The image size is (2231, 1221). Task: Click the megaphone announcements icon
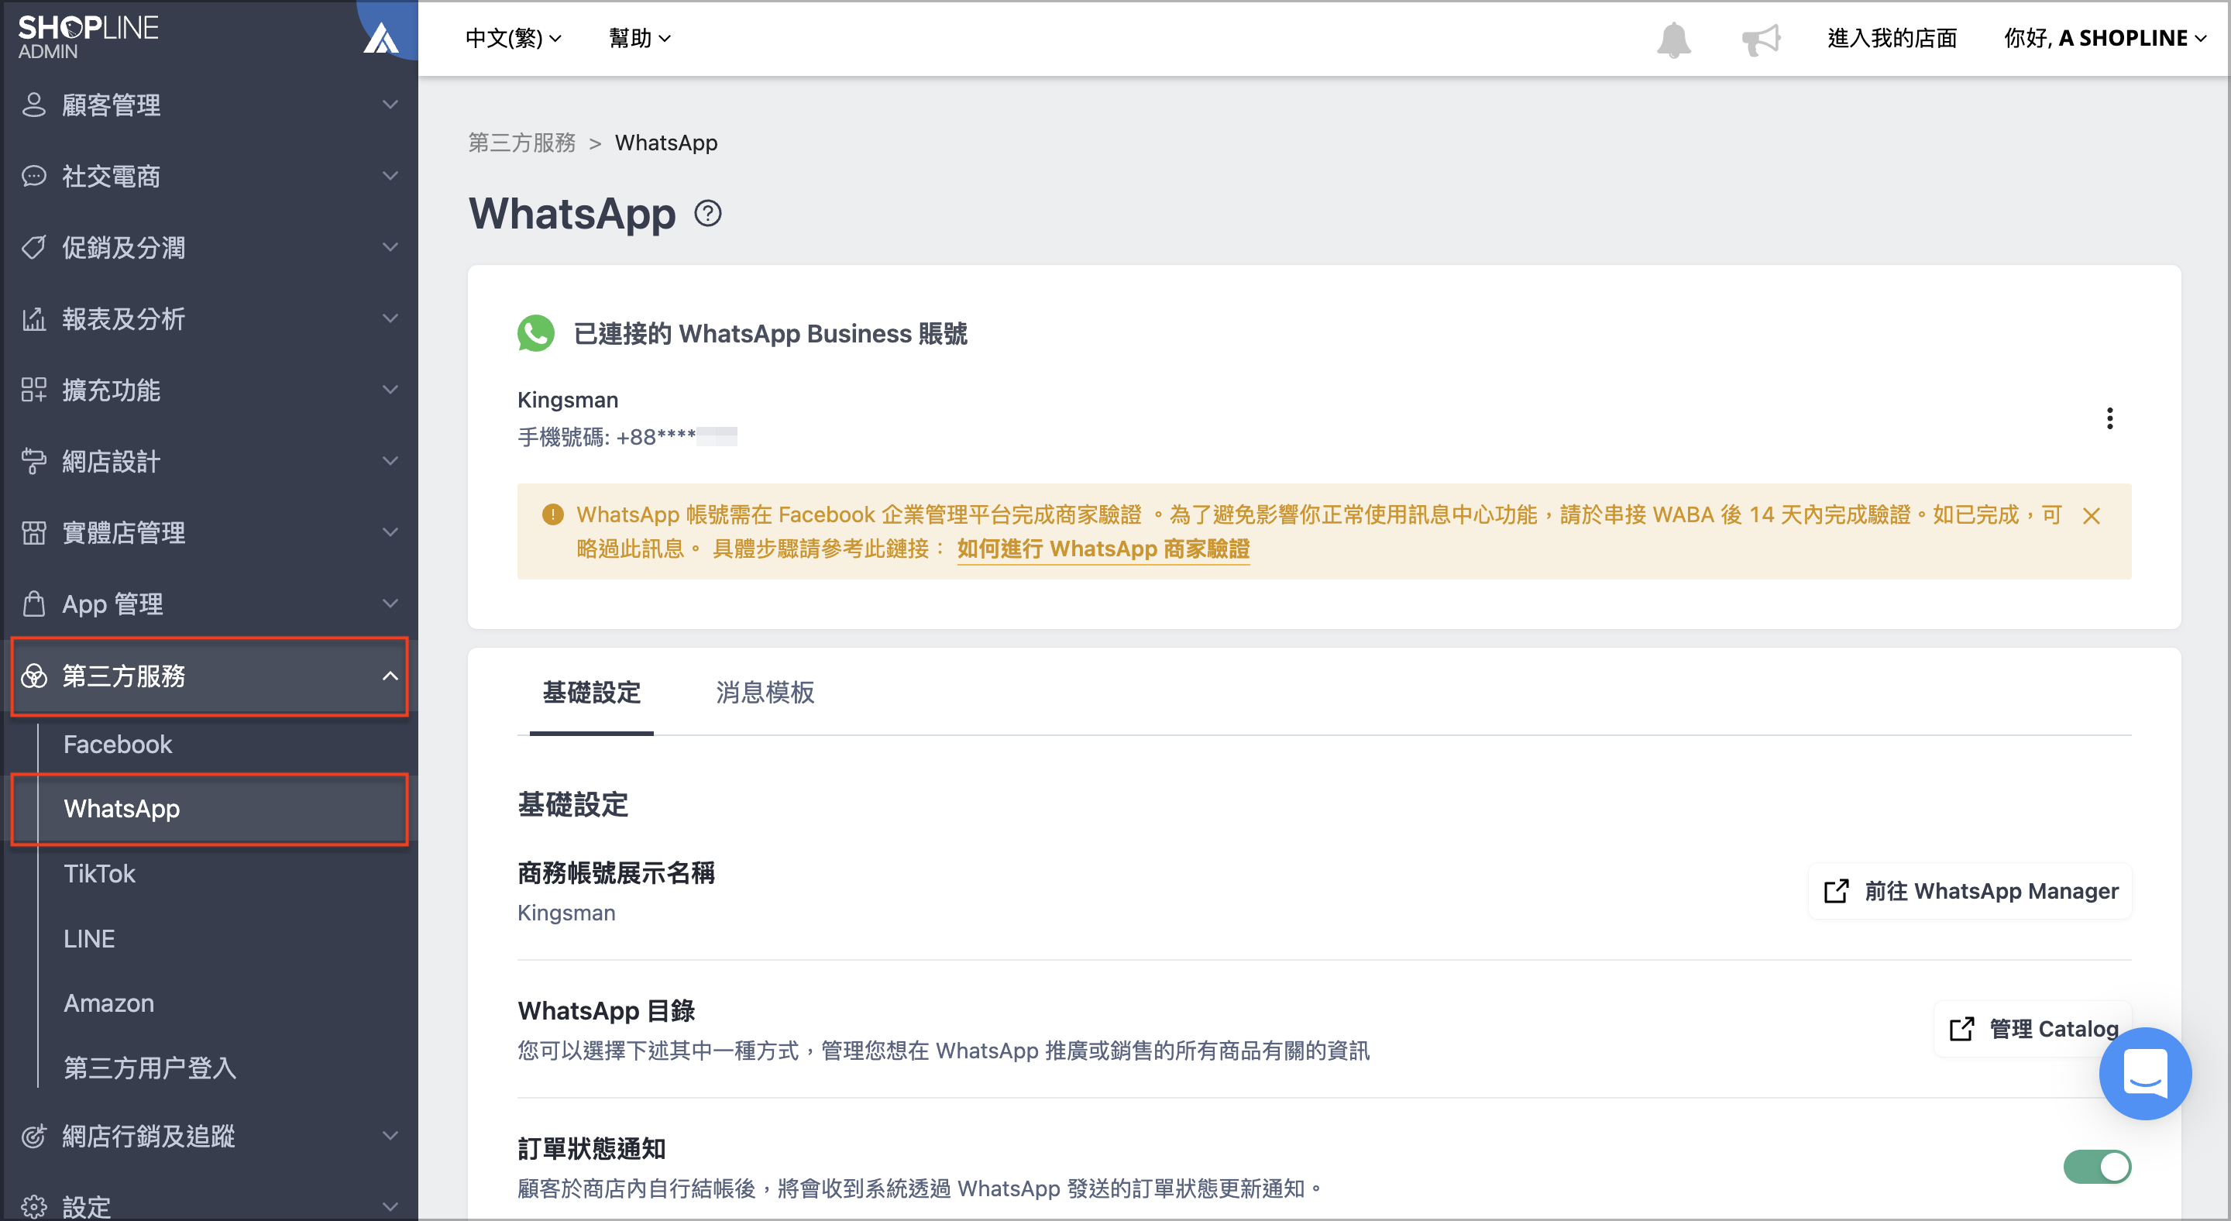click(1761, 39)
